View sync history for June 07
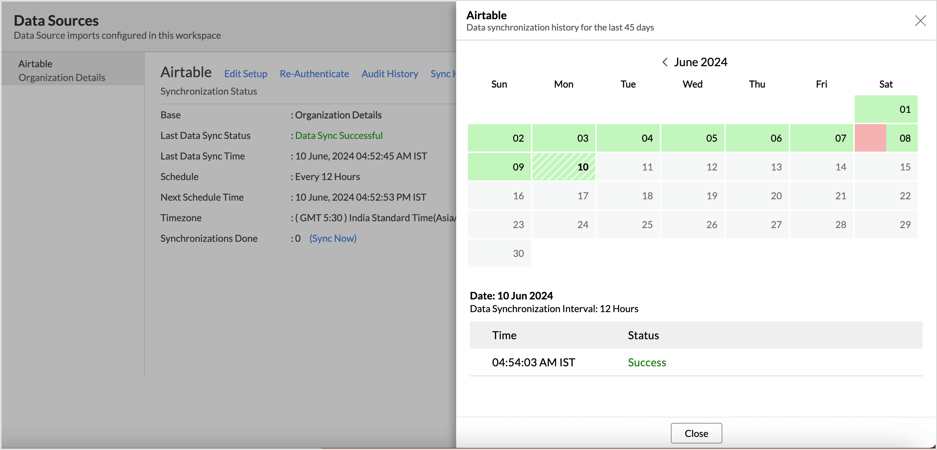This screenshot has width=937, height=450. [x=821, y=138]
